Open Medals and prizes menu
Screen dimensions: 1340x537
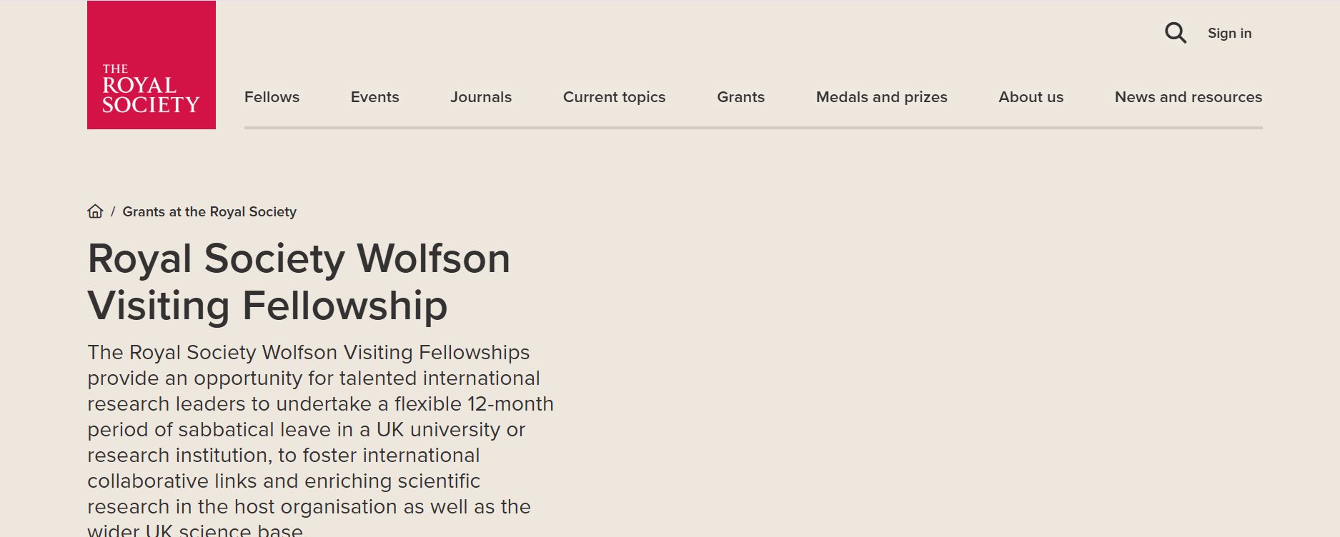881,97
